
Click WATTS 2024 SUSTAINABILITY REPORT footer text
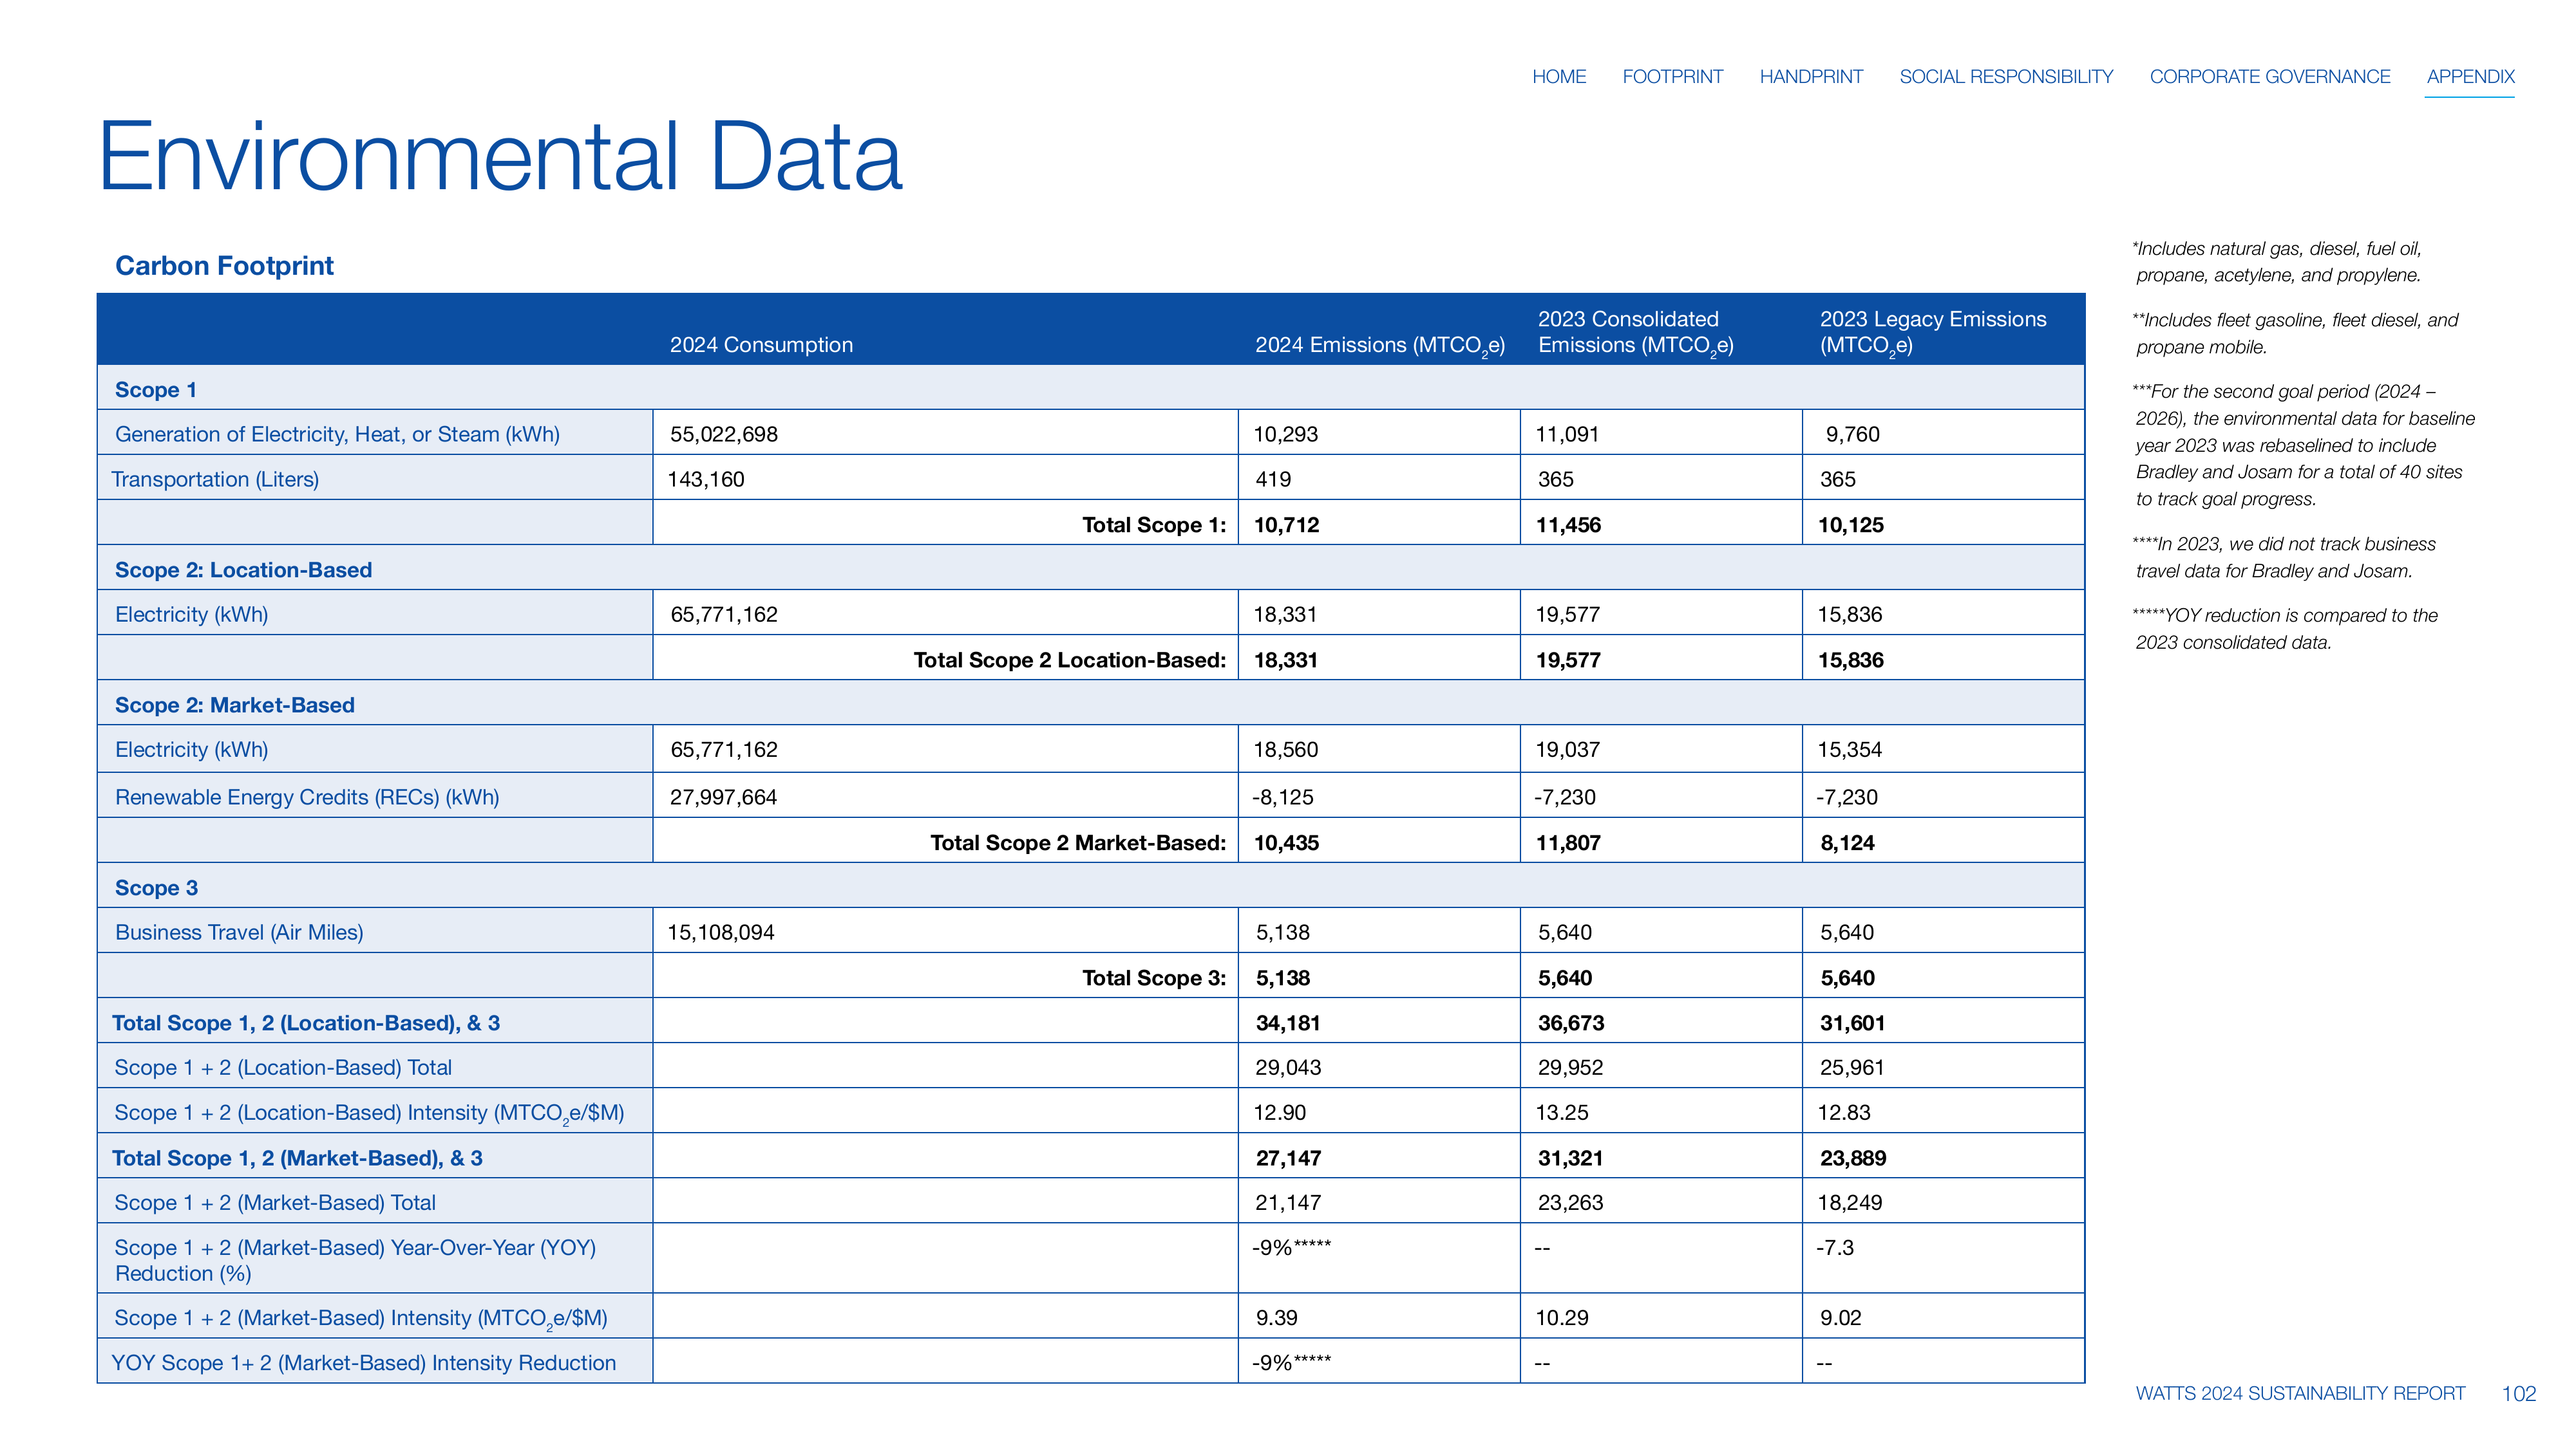pyautogui.click(x=2300, y=1393)
